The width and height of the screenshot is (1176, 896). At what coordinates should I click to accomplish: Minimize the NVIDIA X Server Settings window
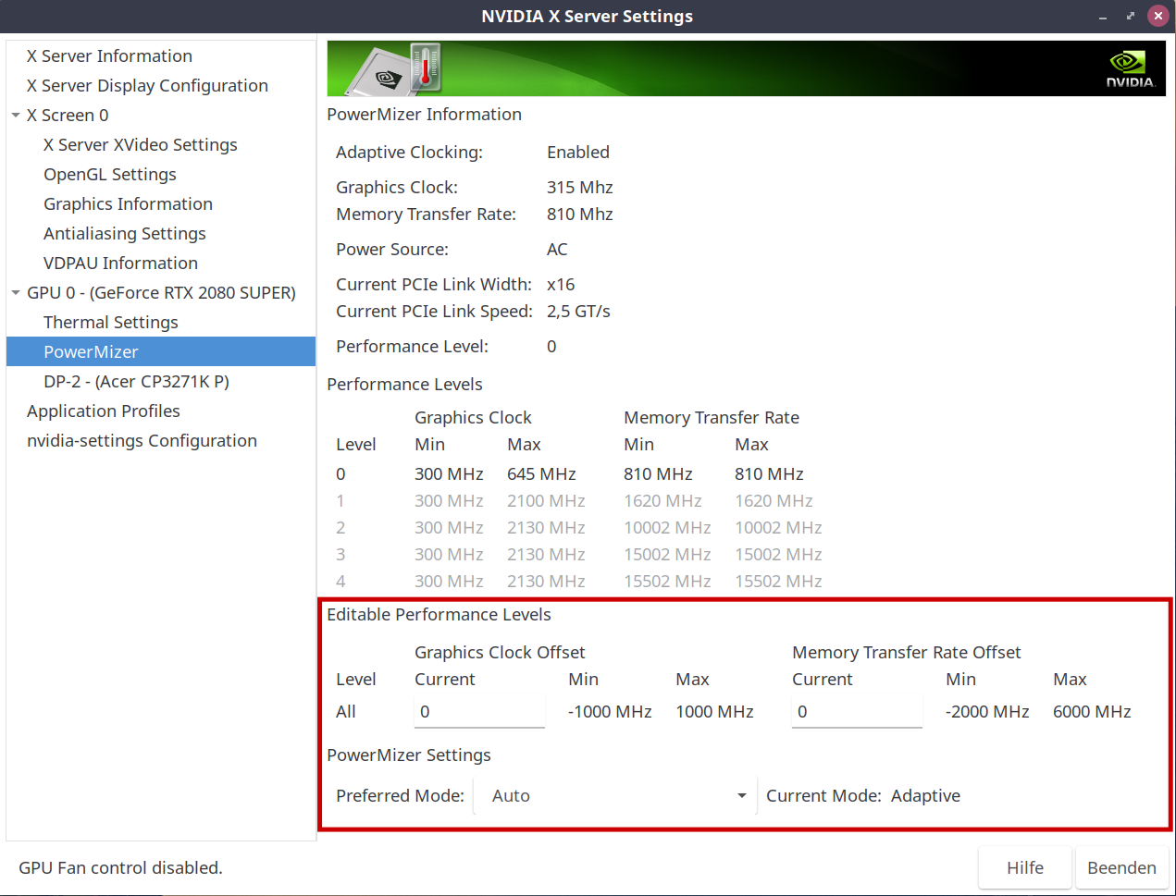point(1103,17)
